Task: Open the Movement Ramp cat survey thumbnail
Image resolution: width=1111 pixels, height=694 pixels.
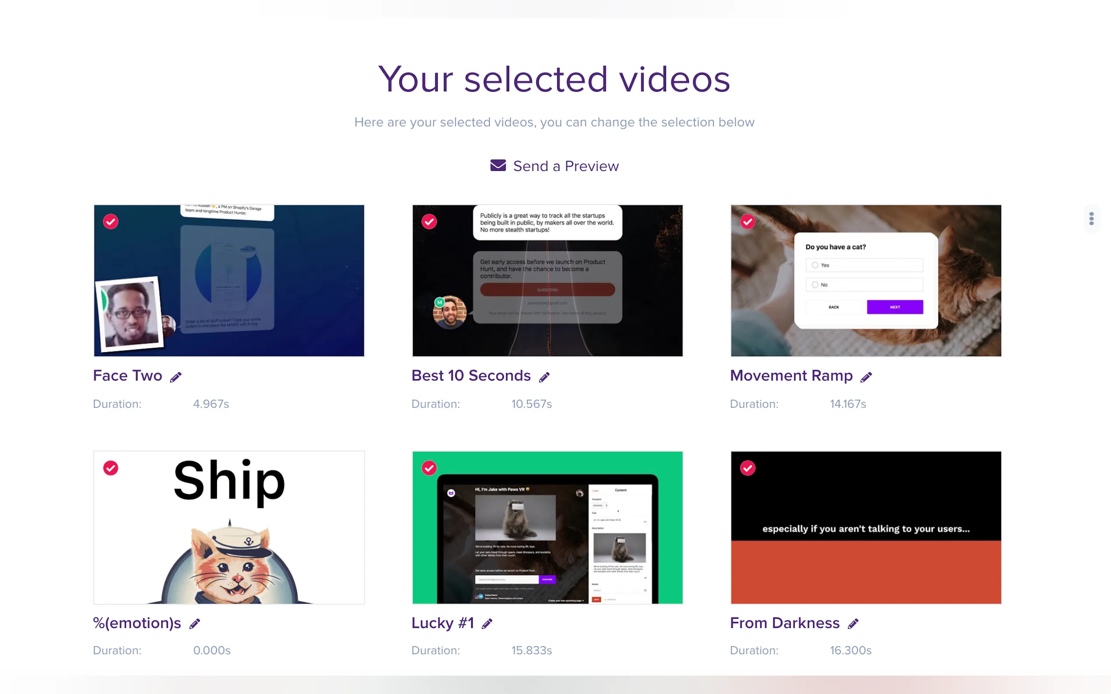Action: [x=866, y=281]
